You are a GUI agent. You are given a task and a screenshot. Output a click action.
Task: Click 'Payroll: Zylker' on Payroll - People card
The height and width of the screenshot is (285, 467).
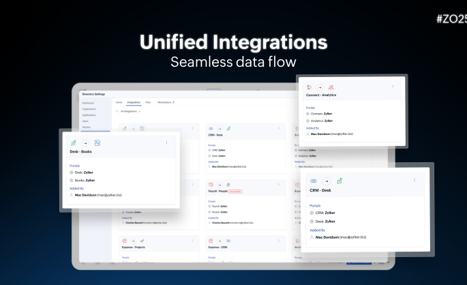[220, 206]
